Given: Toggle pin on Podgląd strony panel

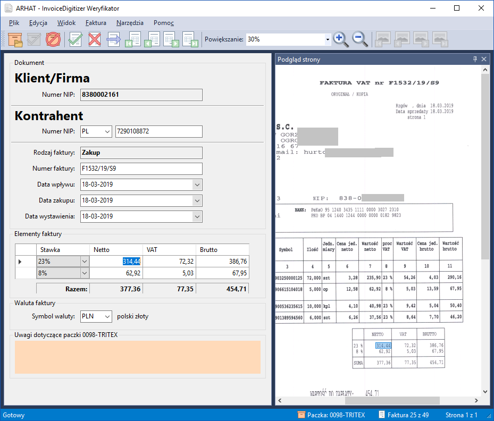Looking at the screenshot, I should (x=475, y=60).
